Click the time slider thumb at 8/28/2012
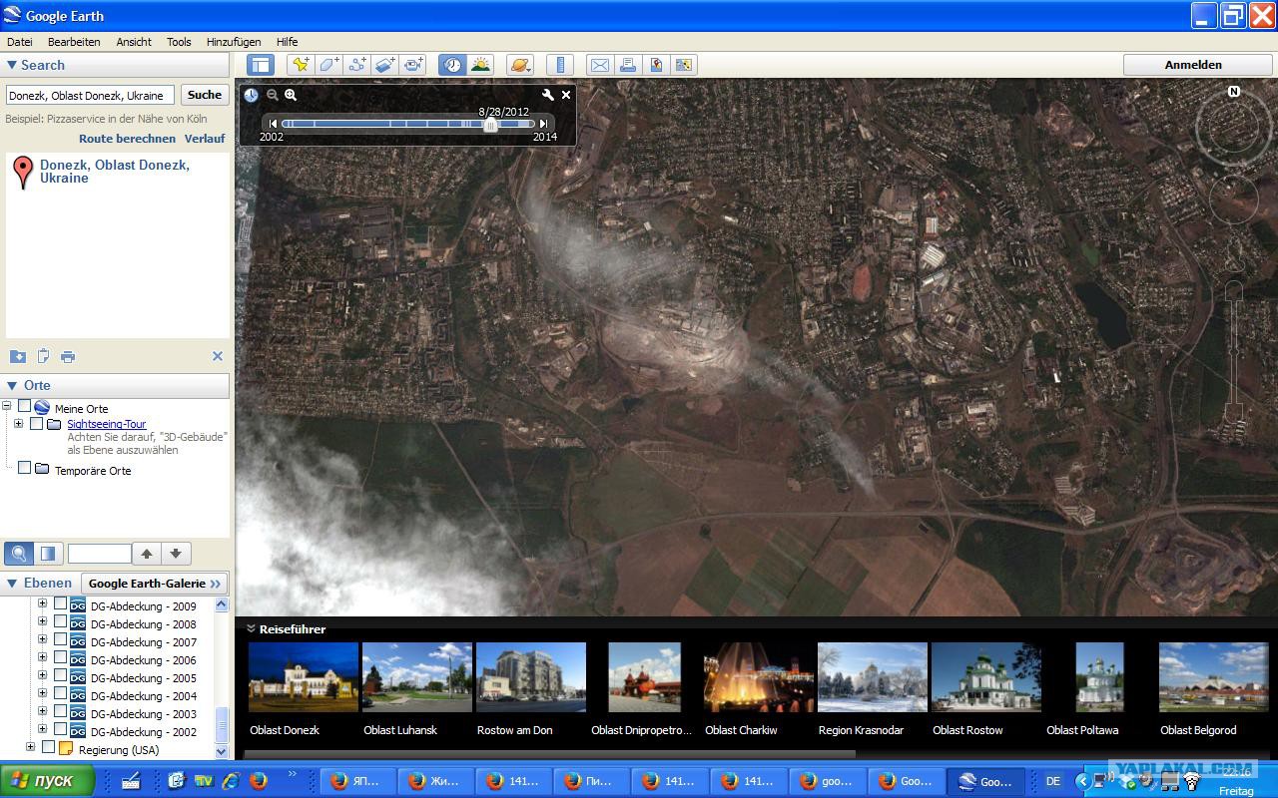Screen dimensions: 1278x798 point(490,125)
